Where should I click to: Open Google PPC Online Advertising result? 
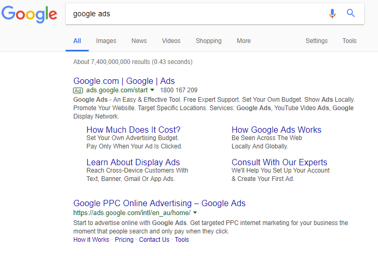(x=159, y=203)
